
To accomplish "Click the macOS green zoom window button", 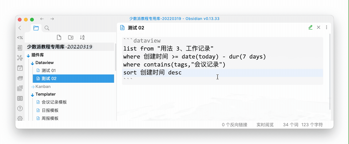I will pyautogui.click(x=32, y=19).
